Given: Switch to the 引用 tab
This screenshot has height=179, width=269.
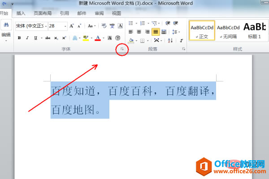Looking at the screenshot, I should (x=64, y=13).
